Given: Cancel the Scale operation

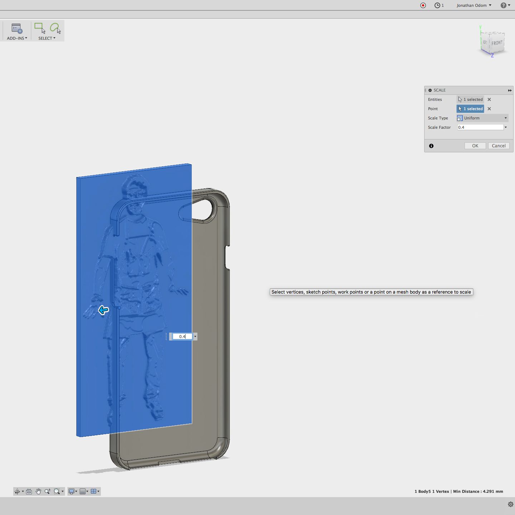Looking at the screenshot, I should (499, 146).
